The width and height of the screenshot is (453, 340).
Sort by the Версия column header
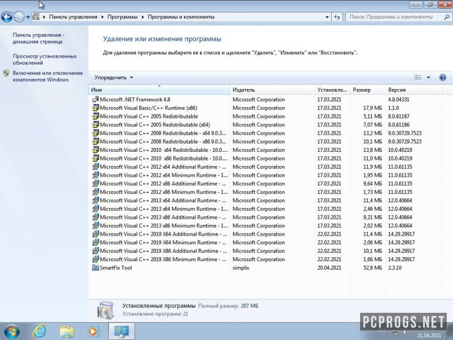coord(414,90)
